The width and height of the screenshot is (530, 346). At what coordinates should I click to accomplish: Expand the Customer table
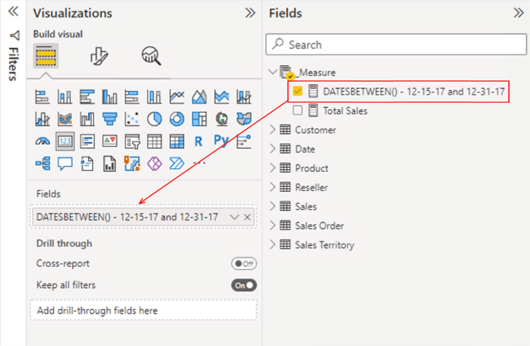pos(274,130)
